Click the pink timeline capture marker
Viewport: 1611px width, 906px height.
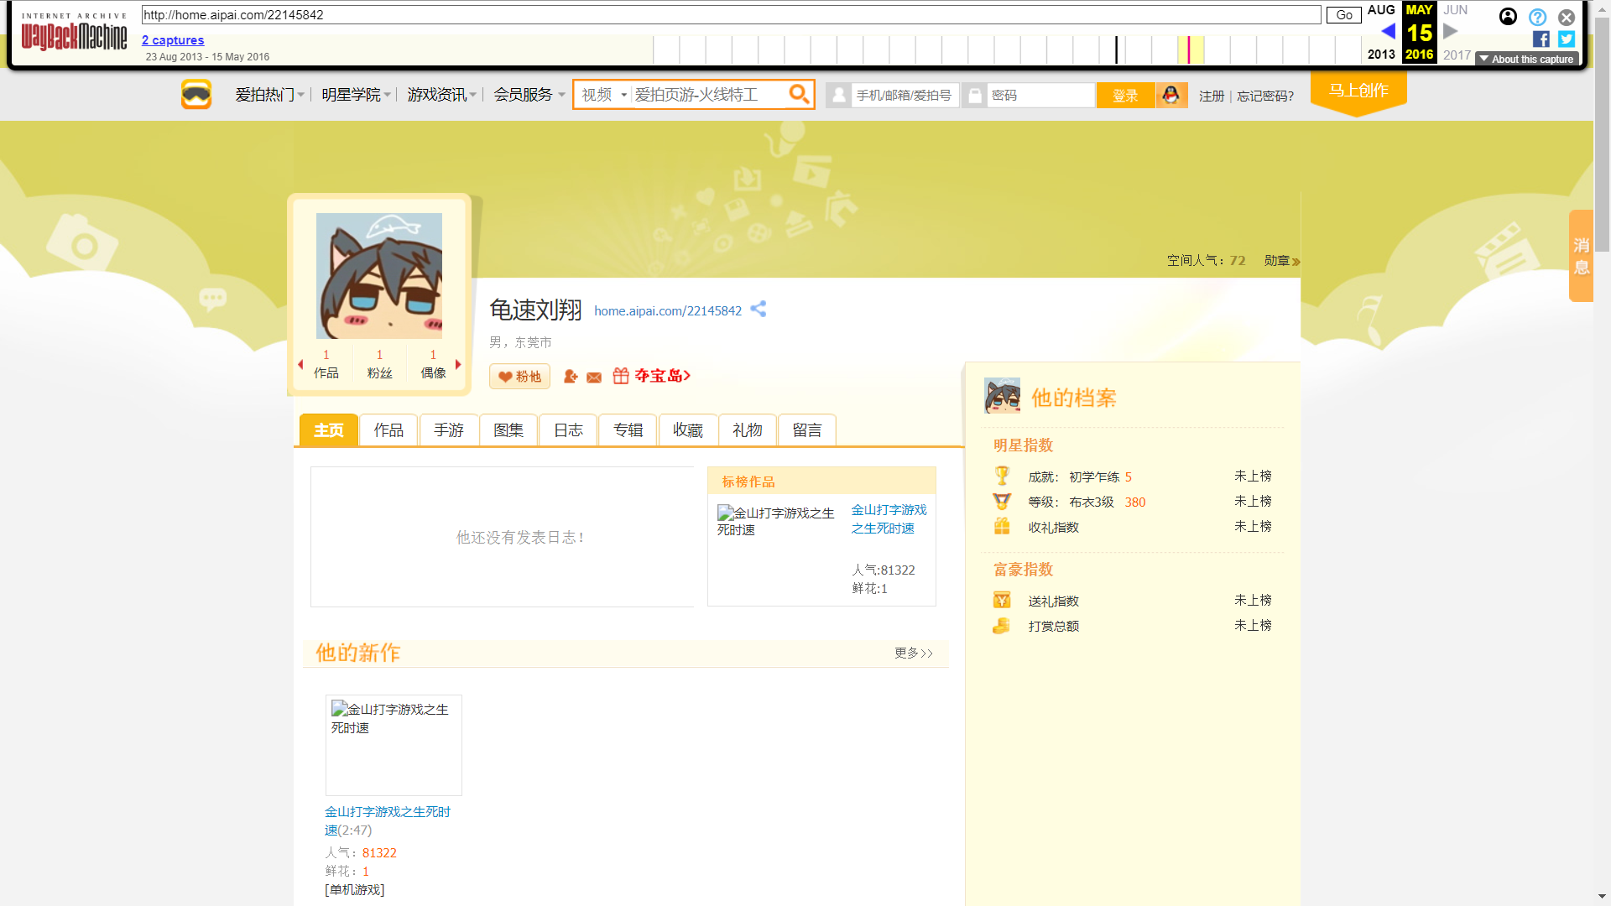coord(1189,49)
